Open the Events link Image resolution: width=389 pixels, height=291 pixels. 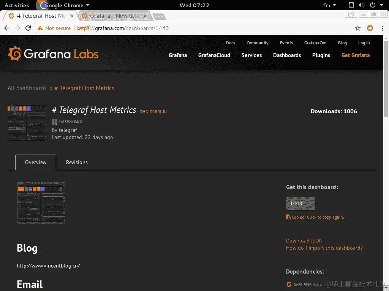click(286, 43)
